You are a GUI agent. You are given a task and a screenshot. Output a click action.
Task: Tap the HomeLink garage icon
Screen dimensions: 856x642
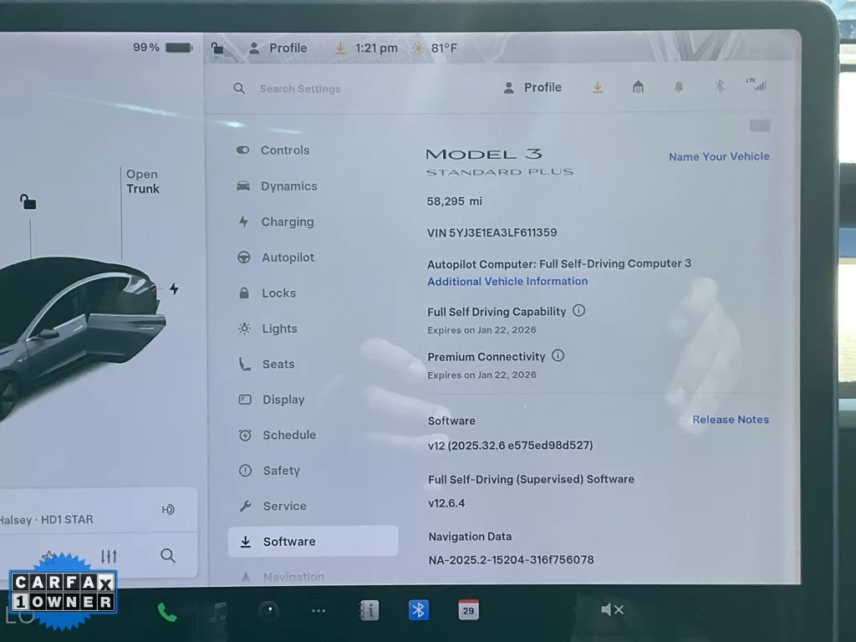(638, 87)
